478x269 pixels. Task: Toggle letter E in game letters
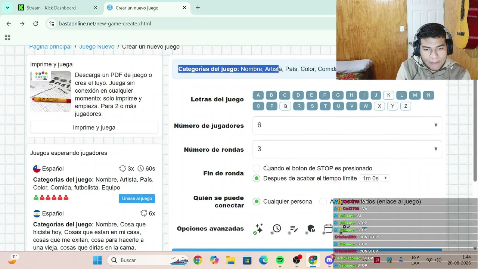coord(311,95)
